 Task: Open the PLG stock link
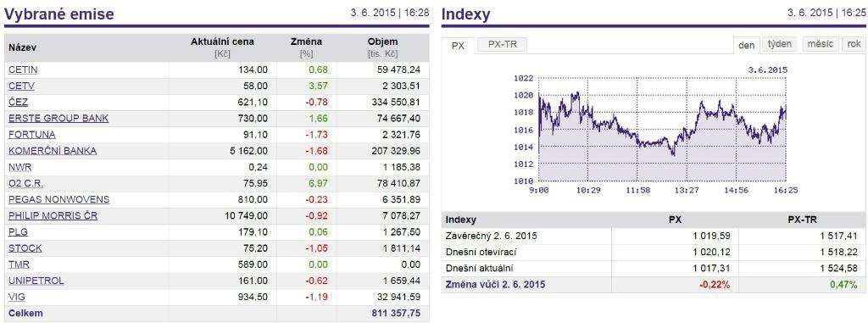tap(19, 231)
